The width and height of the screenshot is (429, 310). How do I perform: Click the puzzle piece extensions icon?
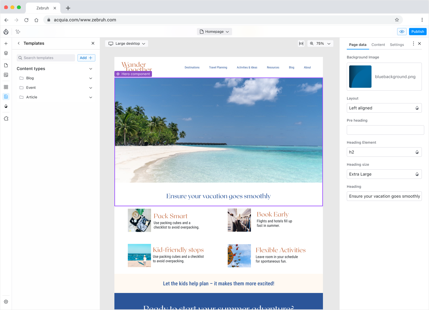[6, 118]
